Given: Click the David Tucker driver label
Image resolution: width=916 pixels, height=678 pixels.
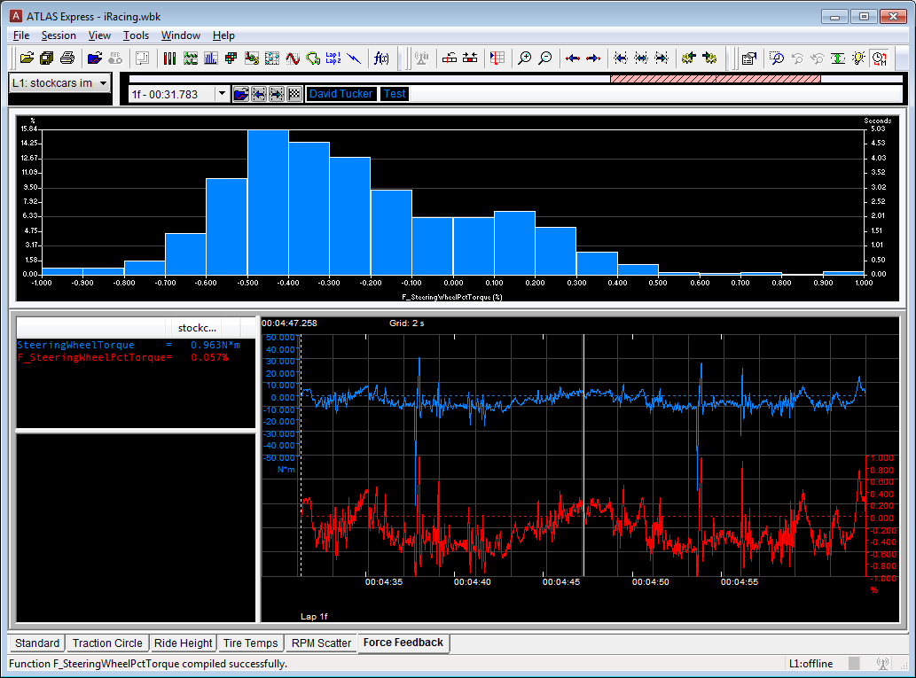Looking at the screenshot, I should pyautogui.click(x=341, y=93).
